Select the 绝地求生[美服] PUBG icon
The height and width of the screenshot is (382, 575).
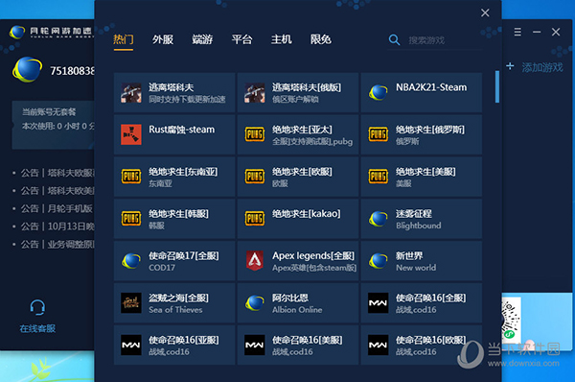tap(379, 177)
